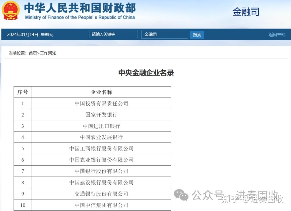The image size is (291, 211).
Task: Focus the 请输入关键字 keyword input field
Action: [x=114, y=34]
